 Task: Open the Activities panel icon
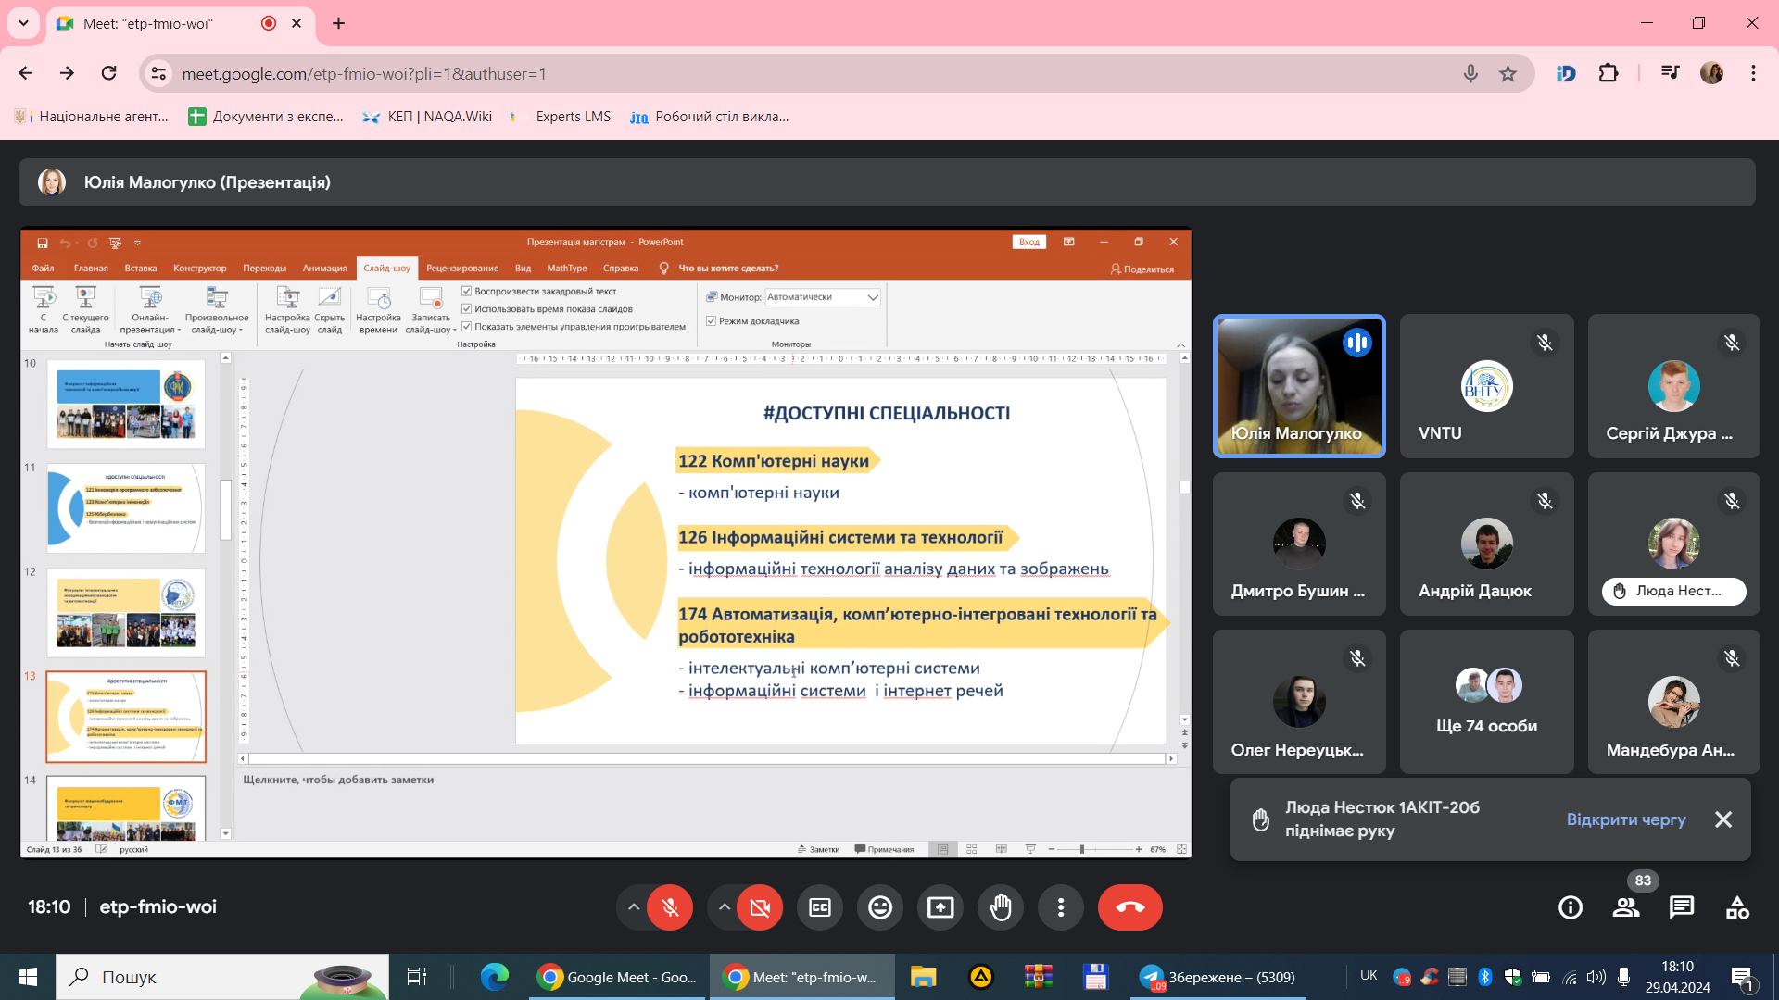(x=1737, y=907)
